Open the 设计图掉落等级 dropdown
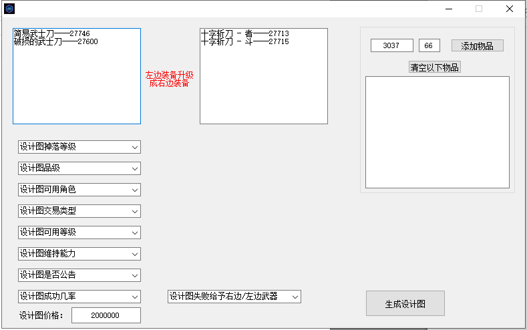The width and height of the screenshot is (527, 330). (x=79, y=147)
